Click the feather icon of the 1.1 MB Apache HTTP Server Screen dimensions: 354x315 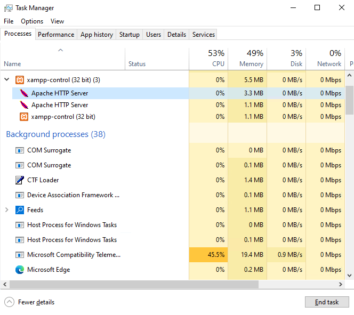pos(24,105)
